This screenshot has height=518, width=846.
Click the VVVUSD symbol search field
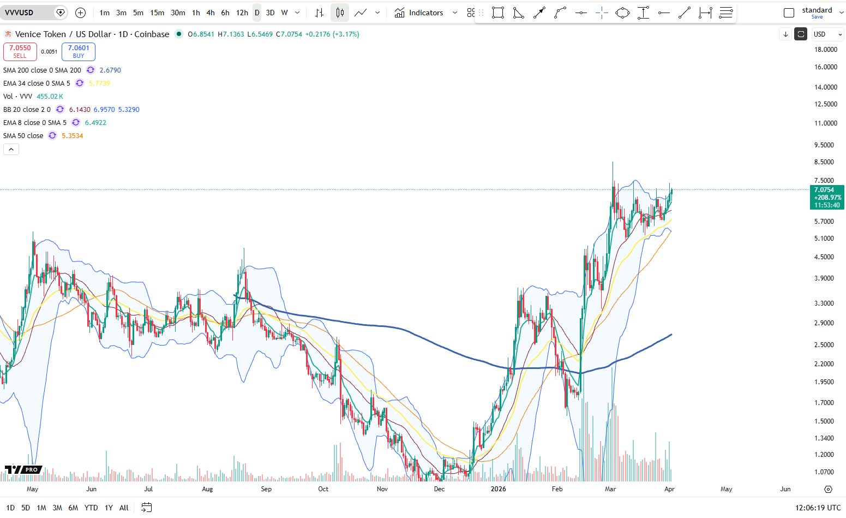tap(27, 12)
